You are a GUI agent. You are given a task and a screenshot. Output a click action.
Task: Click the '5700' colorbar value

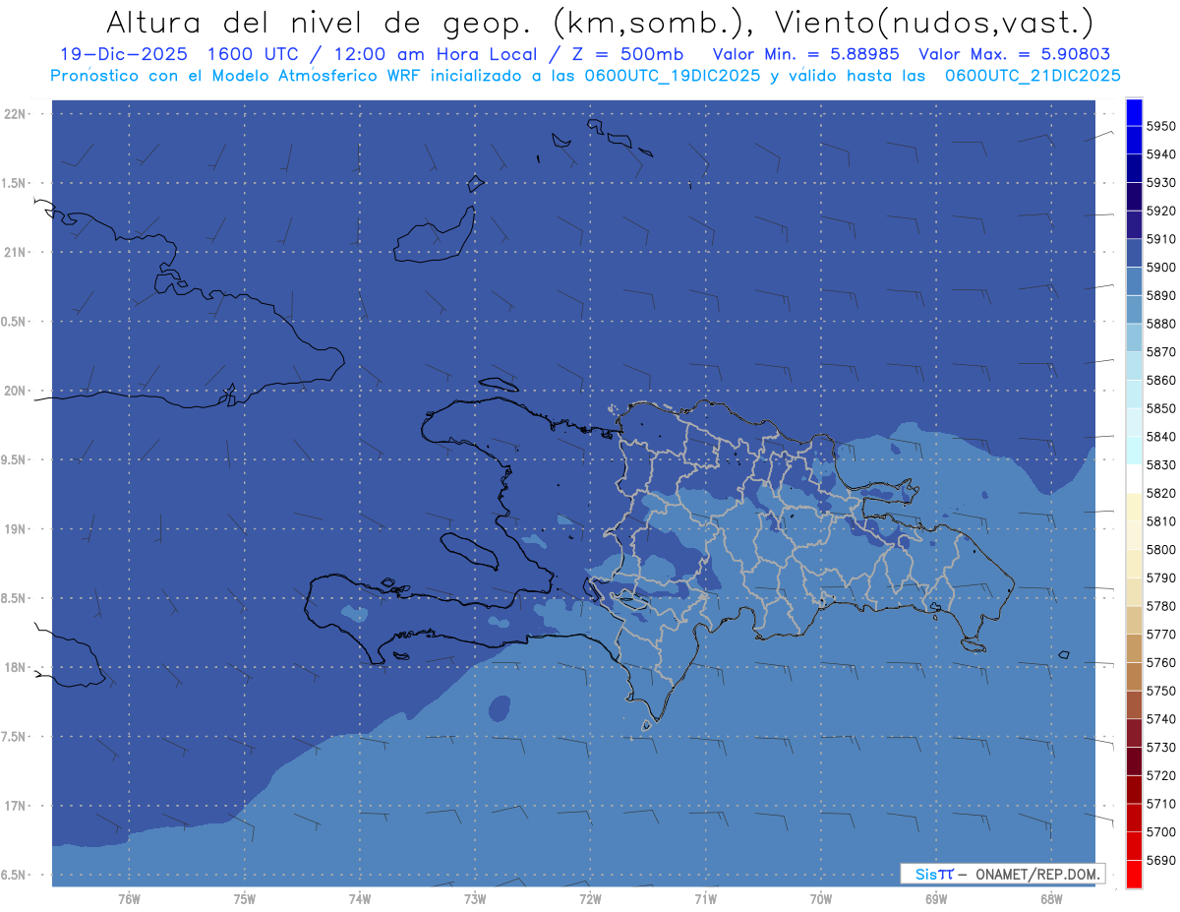point(1160,831)
